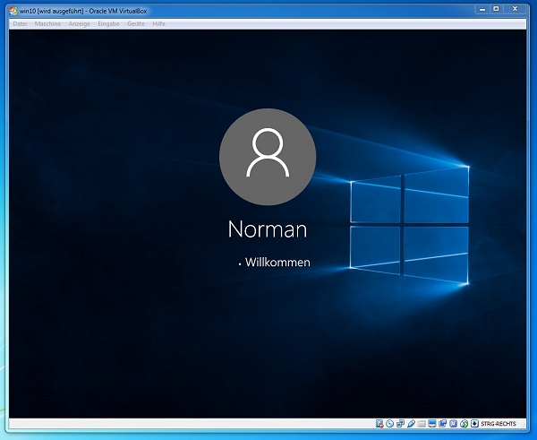Screen dimensions: 537x440
Task: Open the Eingabe menu
Action: (x=108, y=23)
